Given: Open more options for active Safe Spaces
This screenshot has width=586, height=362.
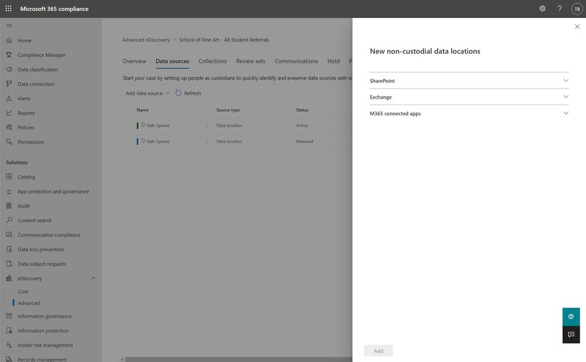Looking at the screenshot, I should pos(207,126).
